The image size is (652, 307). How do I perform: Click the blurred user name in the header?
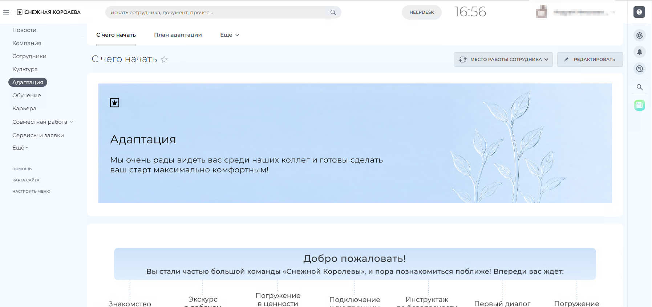(x=580, y=13)
